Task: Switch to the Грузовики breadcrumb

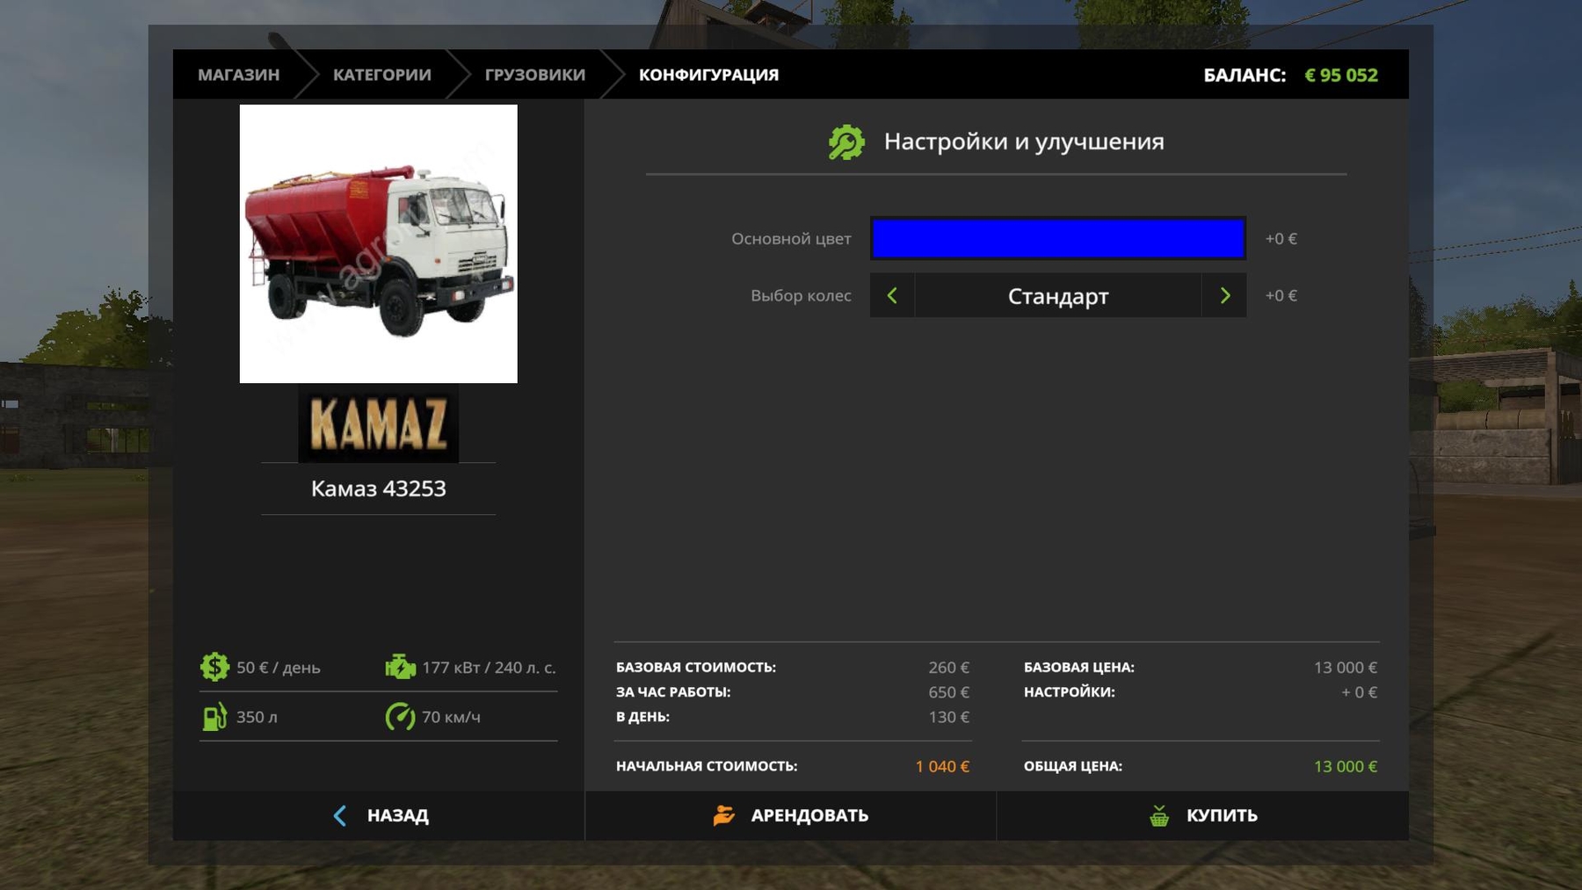Action: click(534, 75)
